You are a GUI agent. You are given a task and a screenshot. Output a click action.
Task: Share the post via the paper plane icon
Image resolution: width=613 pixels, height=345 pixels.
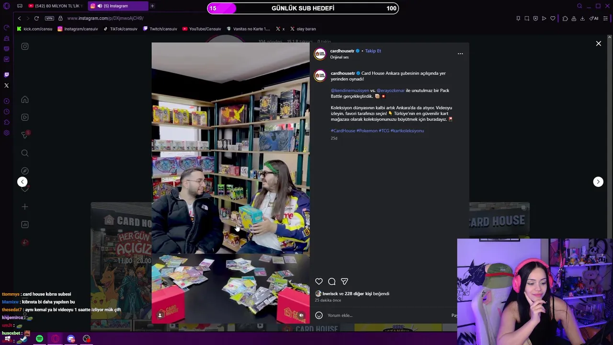pyautogui.click(x=344, y=281)
